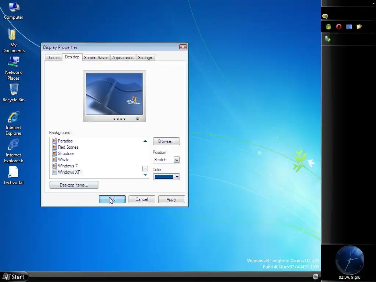Click the wallpaper preview monitor image

coord(115,94)
